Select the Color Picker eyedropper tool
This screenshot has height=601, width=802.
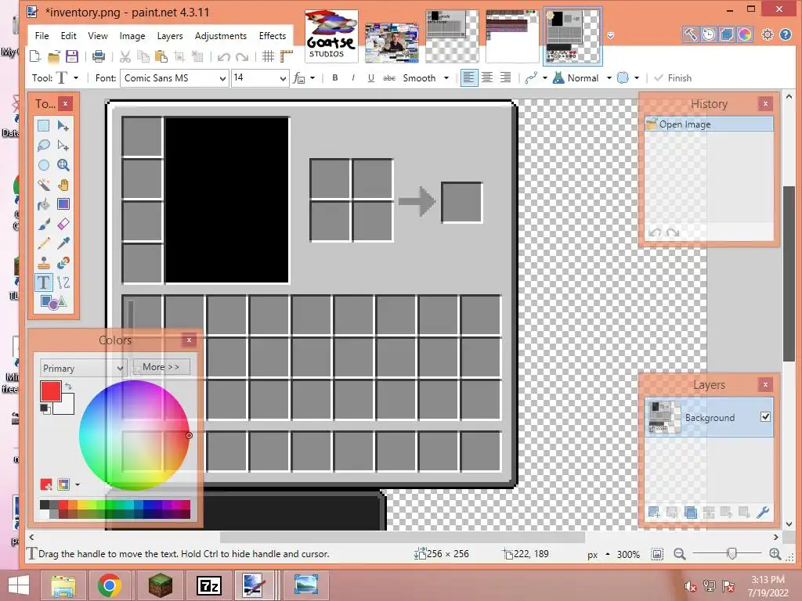click(63, 243)
